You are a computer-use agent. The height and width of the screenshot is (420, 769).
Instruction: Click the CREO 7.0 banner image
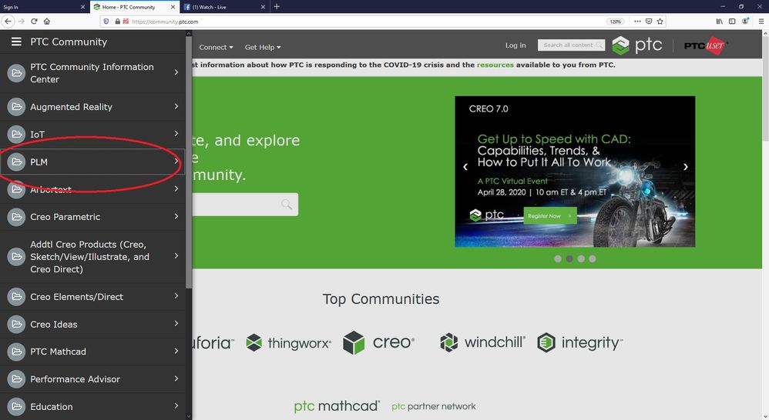(575, 172)
